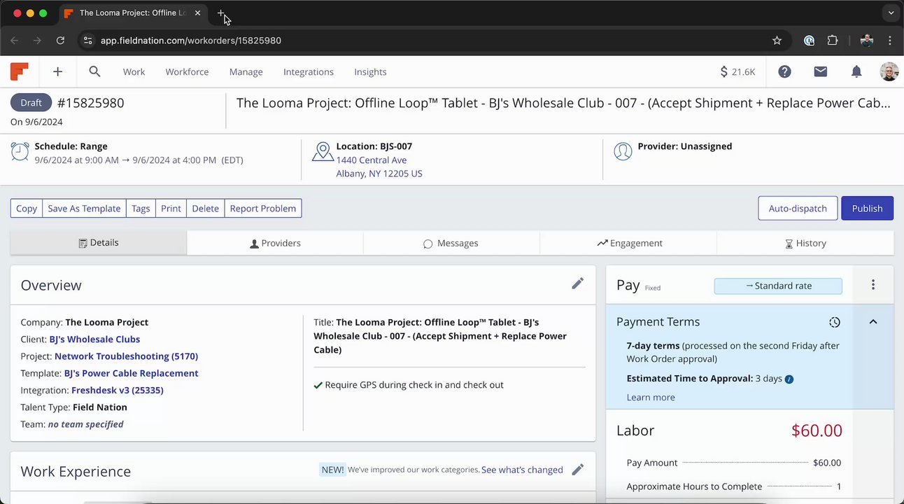Open notifications bell icon
Screen dimensions: 904x504
pos(856,71)
